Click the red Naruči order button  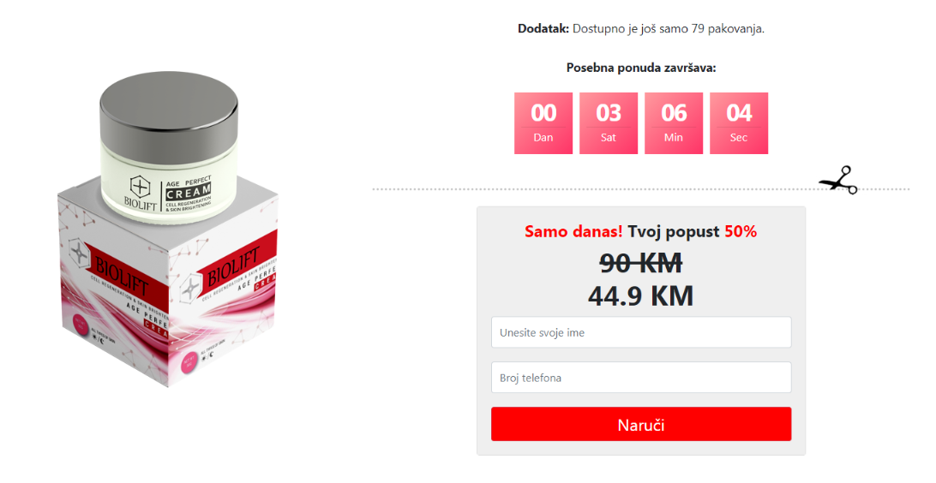(x=641, y=425)
